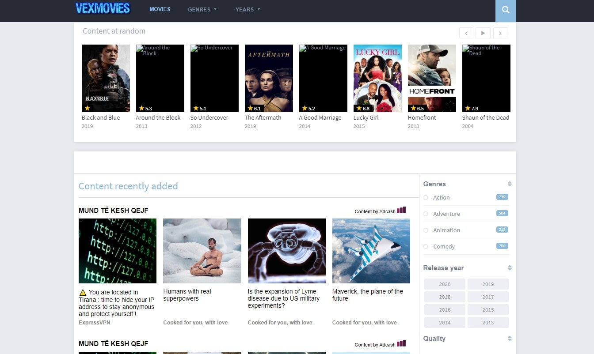Select the Comedy genre radio button
Image resolution: width=594 pixels, height=354 pixels.
(426, 247)
